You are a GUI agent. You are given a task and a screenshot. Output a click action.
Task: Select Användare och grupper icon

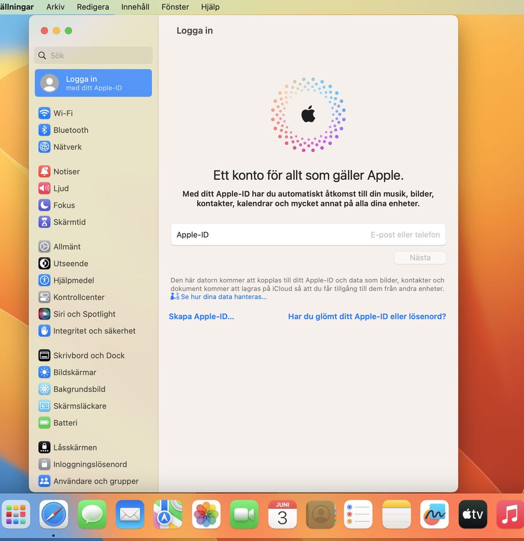(44, 481)
